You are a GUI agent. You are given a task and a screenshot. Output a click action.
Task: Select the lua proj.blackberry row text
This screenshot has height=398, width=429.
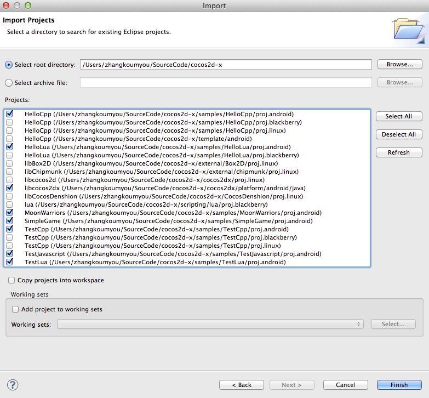click(146, 204)
